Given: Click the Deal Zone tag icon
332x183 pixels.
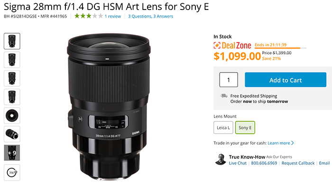Looking at the screenshot, I should pos(217,45).
